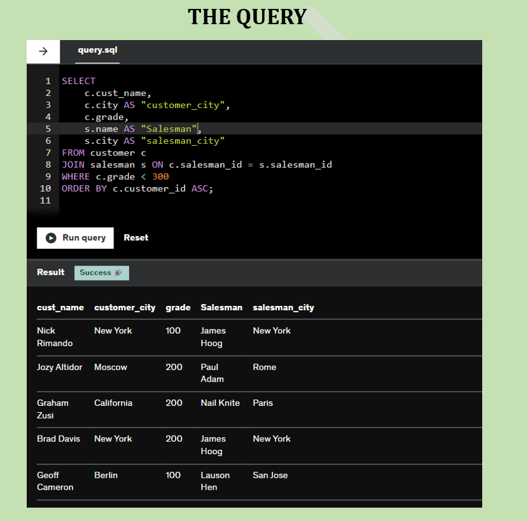Click the Nail Knite salesman cell
Screen dimensions: 528x521
point(220,403)
